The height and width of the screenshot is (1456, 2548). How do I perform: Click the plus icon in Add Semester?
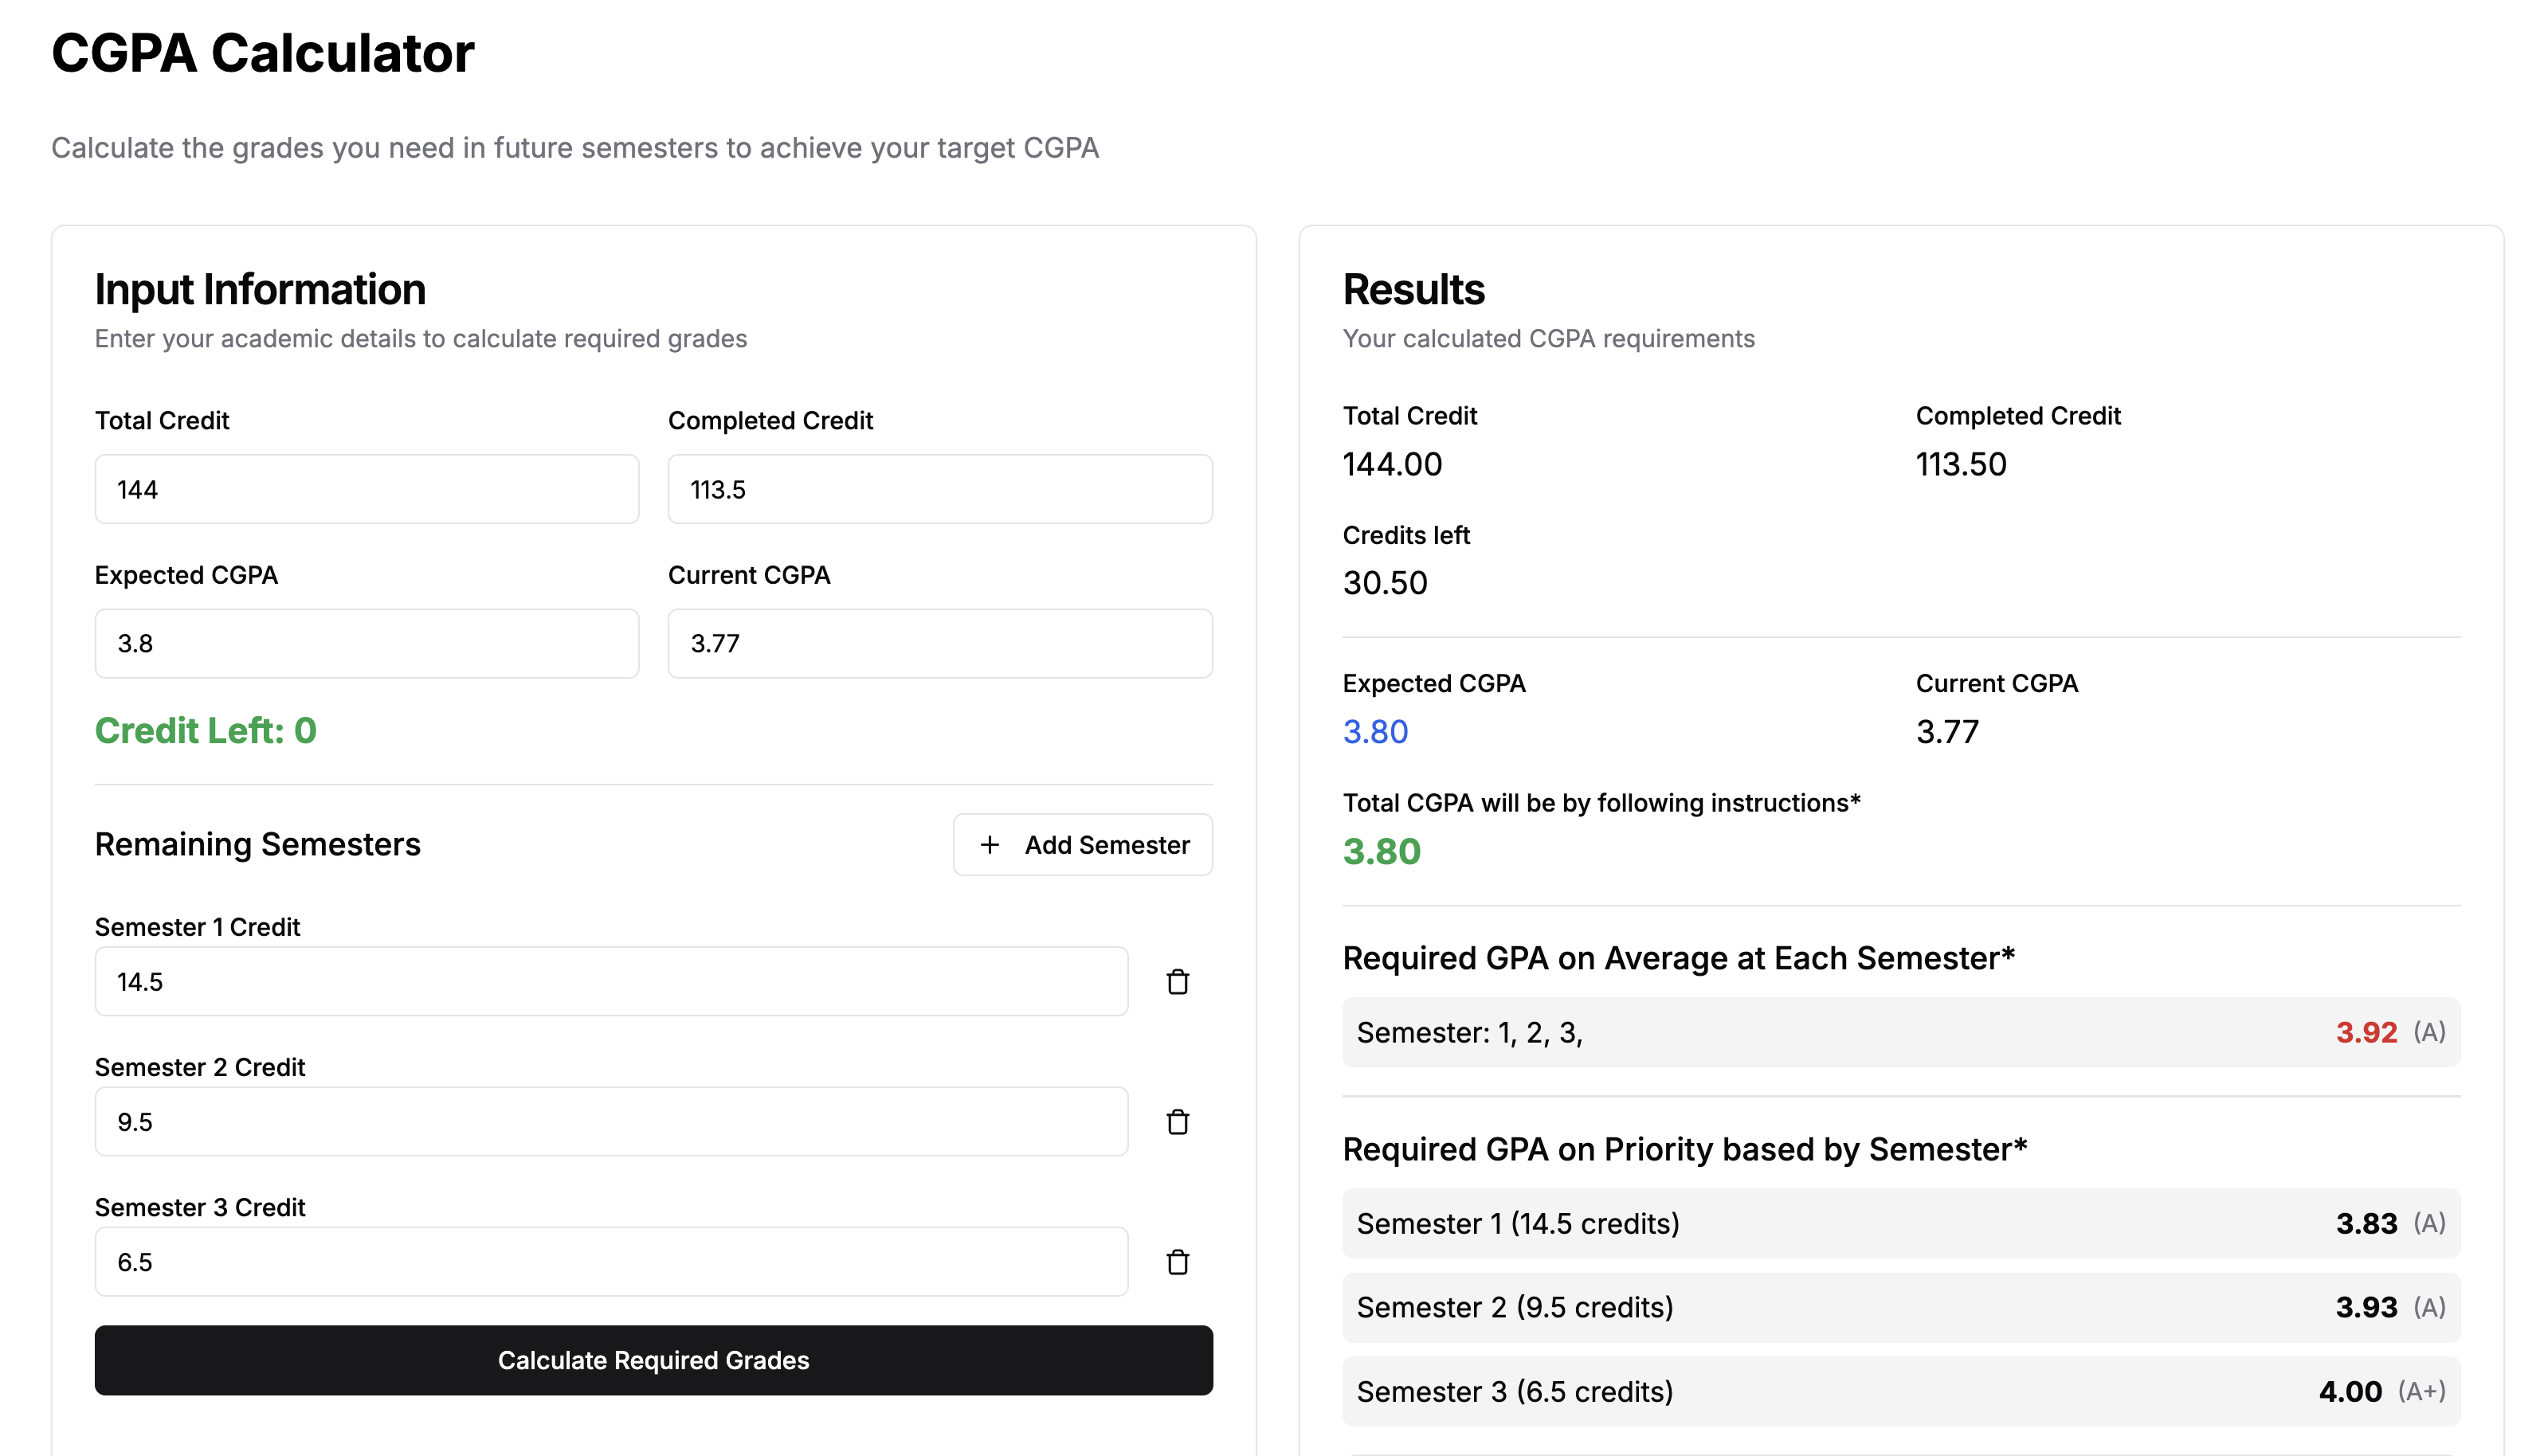[x=989, y=845]
